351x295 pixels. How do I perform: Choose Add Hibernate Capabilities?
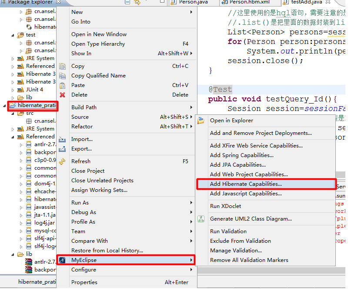point(266,184)
